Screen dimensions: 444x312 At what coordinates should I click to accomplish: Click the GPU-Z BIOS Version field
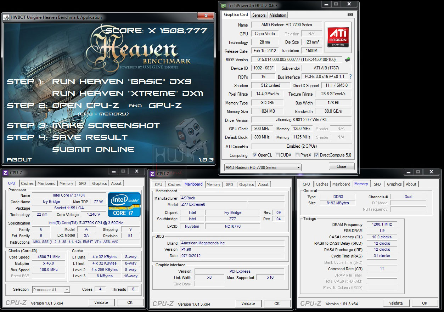[297, 59]
